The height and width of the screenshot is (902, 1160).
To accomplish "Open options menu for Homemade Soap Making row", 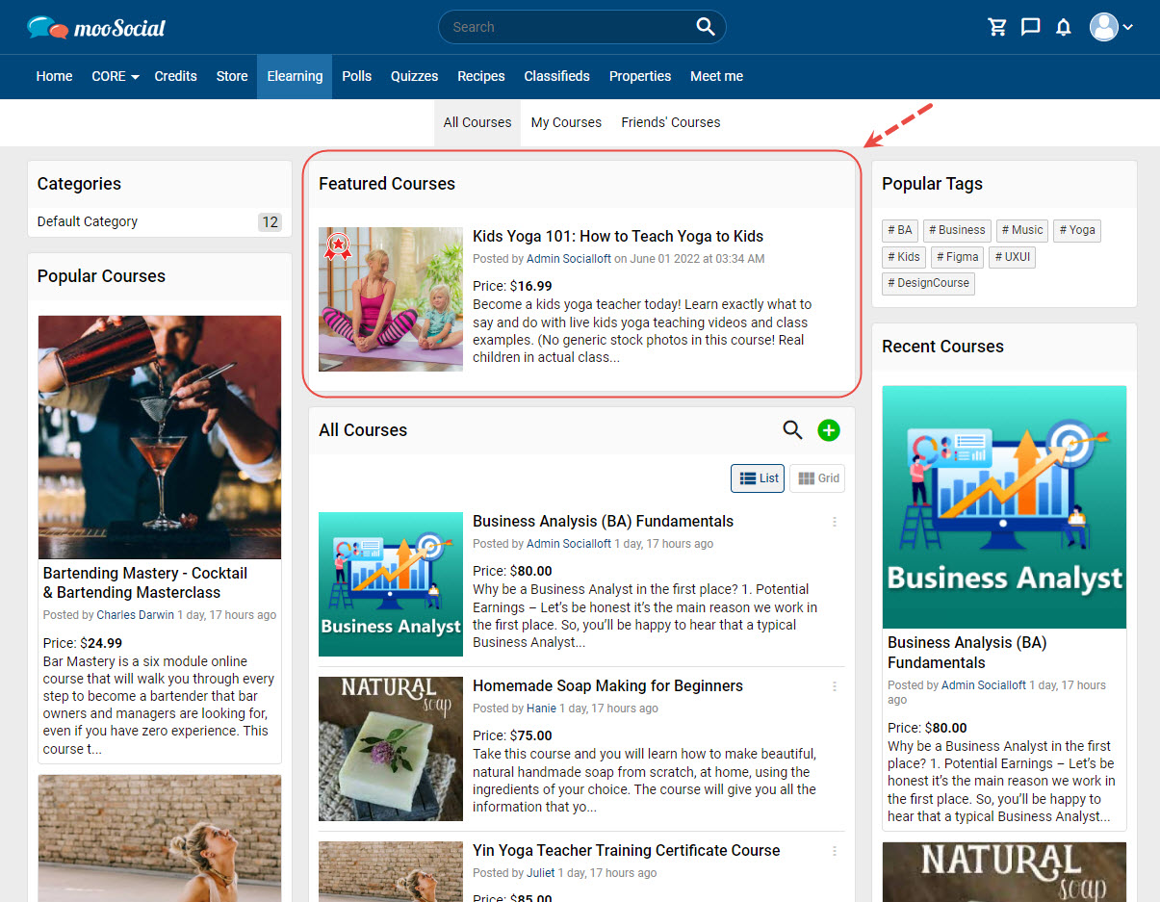I will (x=835, y=686).
